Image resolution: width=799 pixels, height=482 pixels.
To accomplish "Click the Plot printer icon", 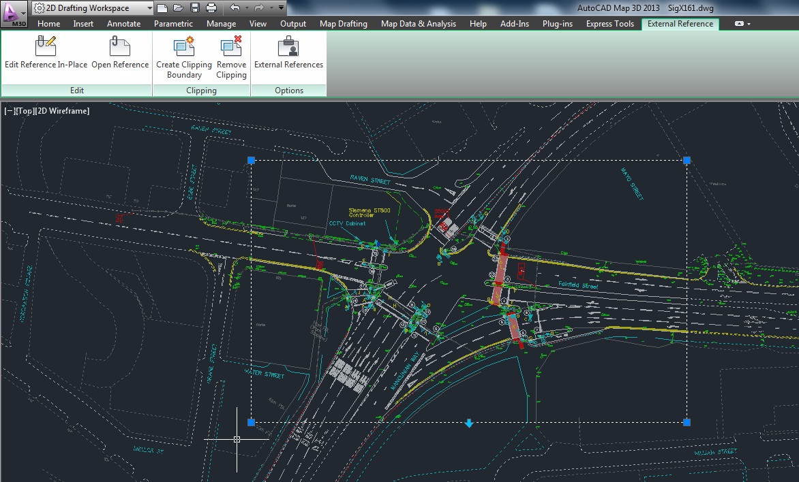I will (211, 7).
